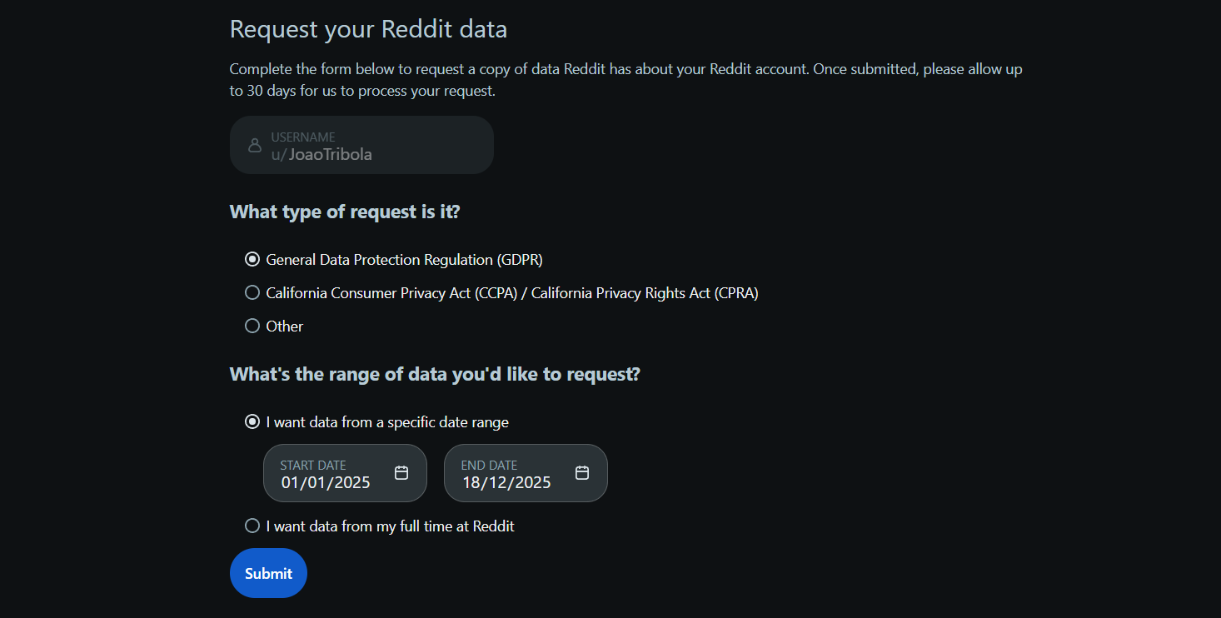Click the date 18/12/2025 text

click(x=506, y=483)
